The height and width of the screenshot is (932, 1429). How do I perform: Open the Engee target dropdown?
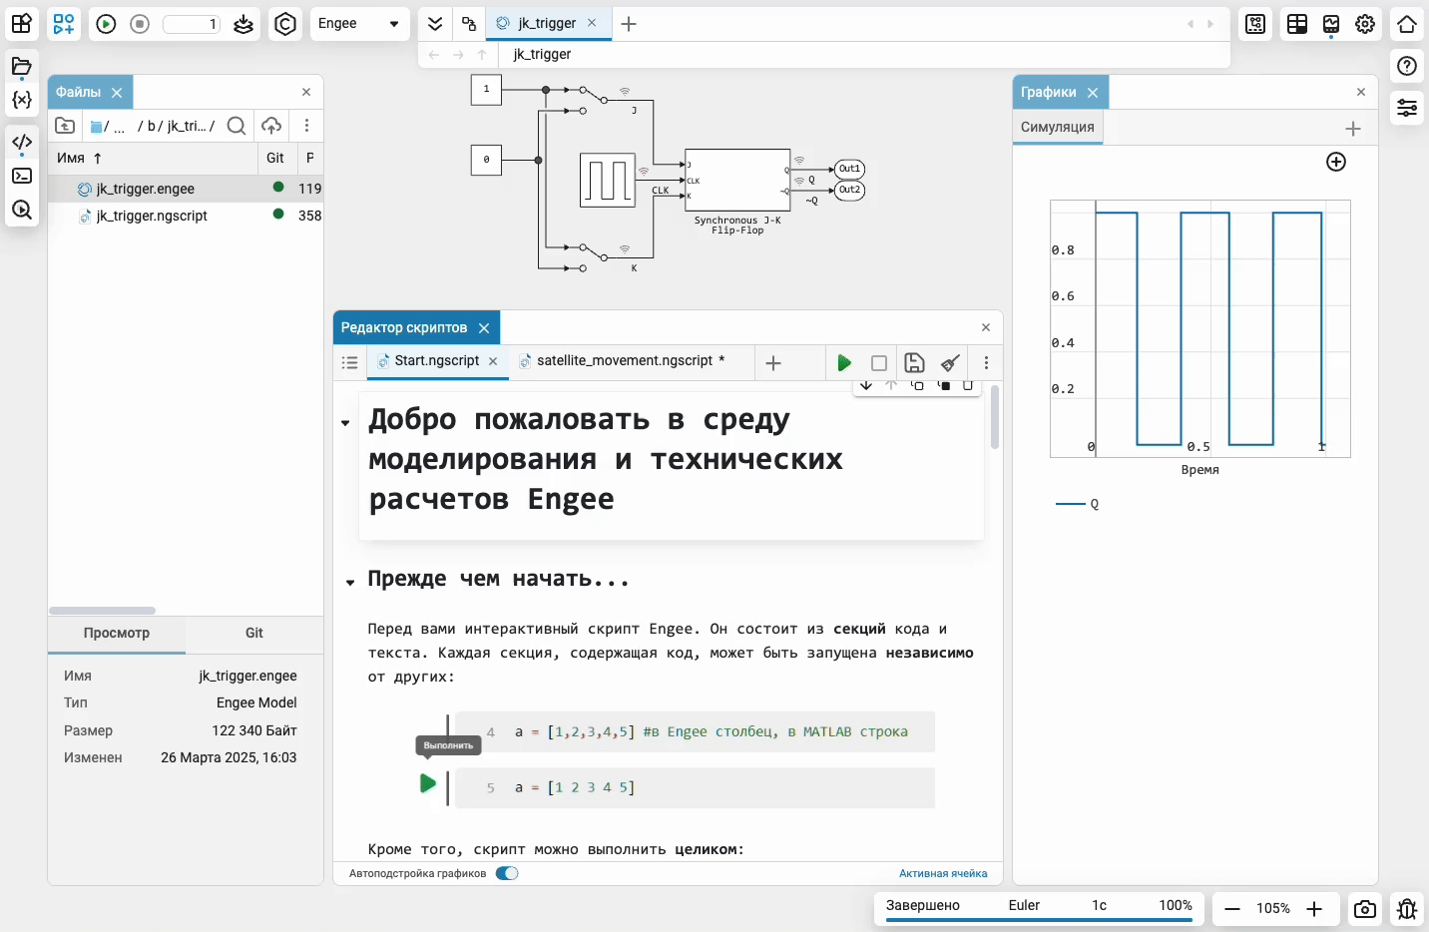click(x=359, y=24)
